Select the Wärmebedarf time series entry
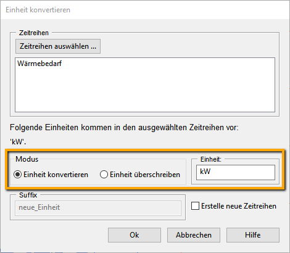The height and width of the screenshot is (253, 290). pos(39,64)
